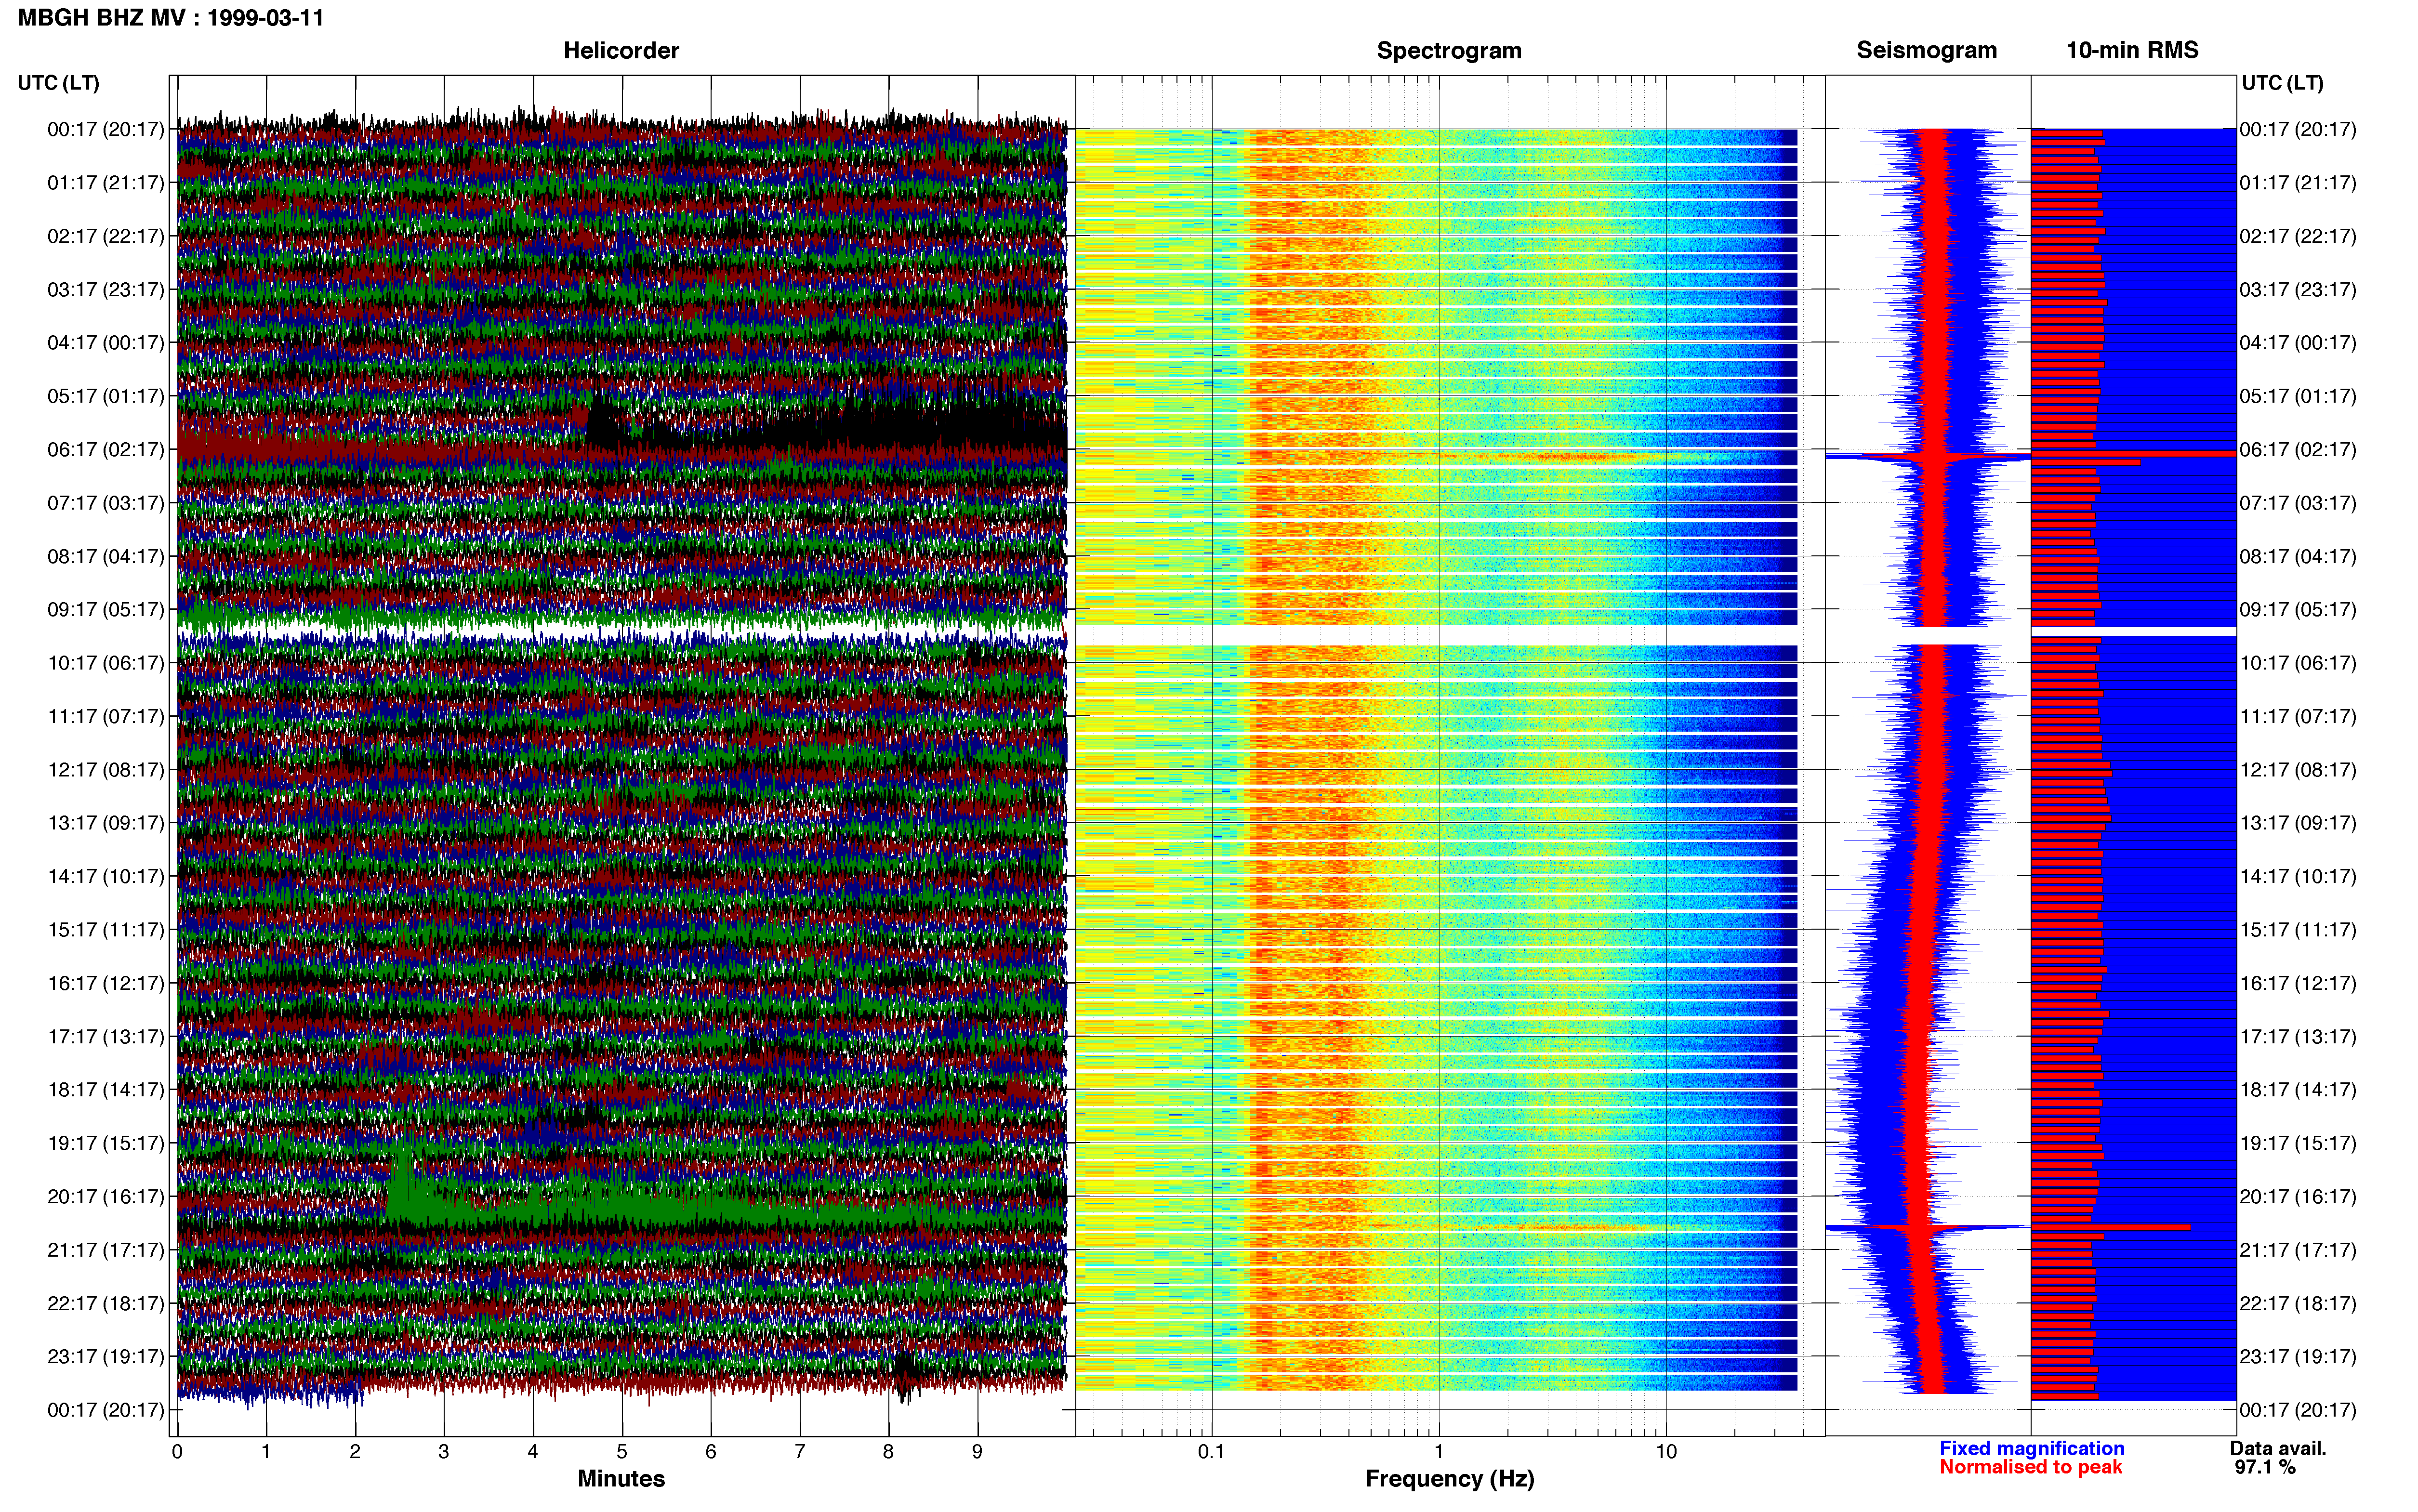Click the 'Normalised to peak' legend text
Viewport: 2418px width, 1512px height.
(2030, 1467)
